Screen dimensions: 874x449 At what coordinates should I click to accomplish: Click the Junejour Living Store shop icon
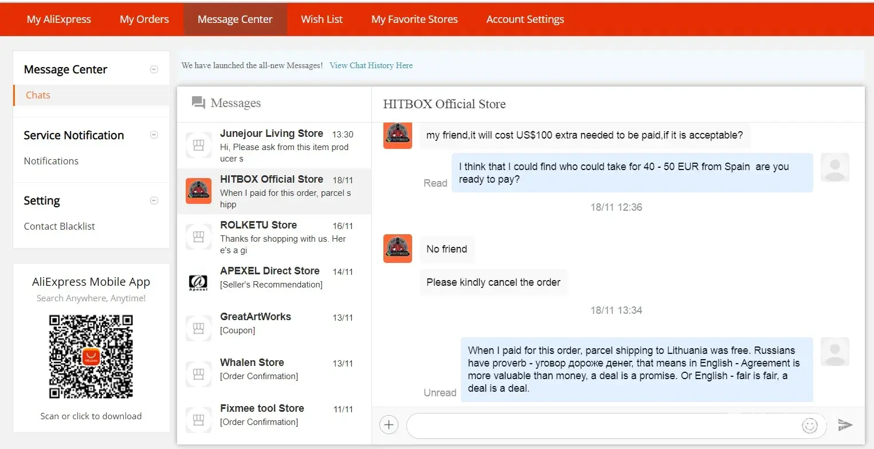tap(198, 145)
